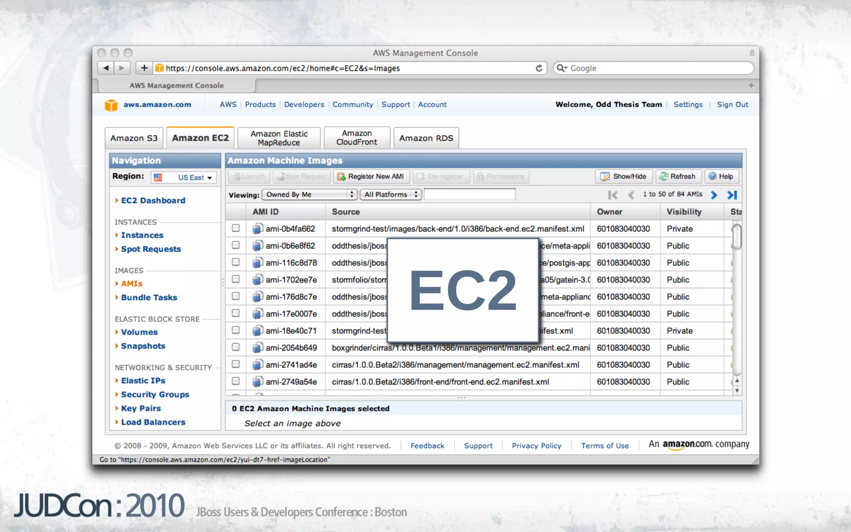Click the Register New AMI button
This screenshot has height=532, width=851.
click(x=371, y=177)
